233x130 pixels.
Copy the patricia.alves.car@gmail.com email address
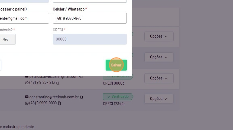coord(81,77)
